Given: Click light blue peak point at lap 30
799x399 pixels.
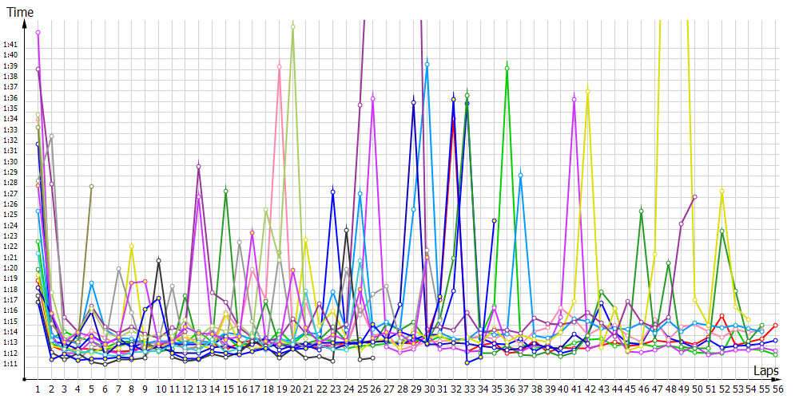Looking at the screenshot, I should pyautogui.click(x=427, y=64).
